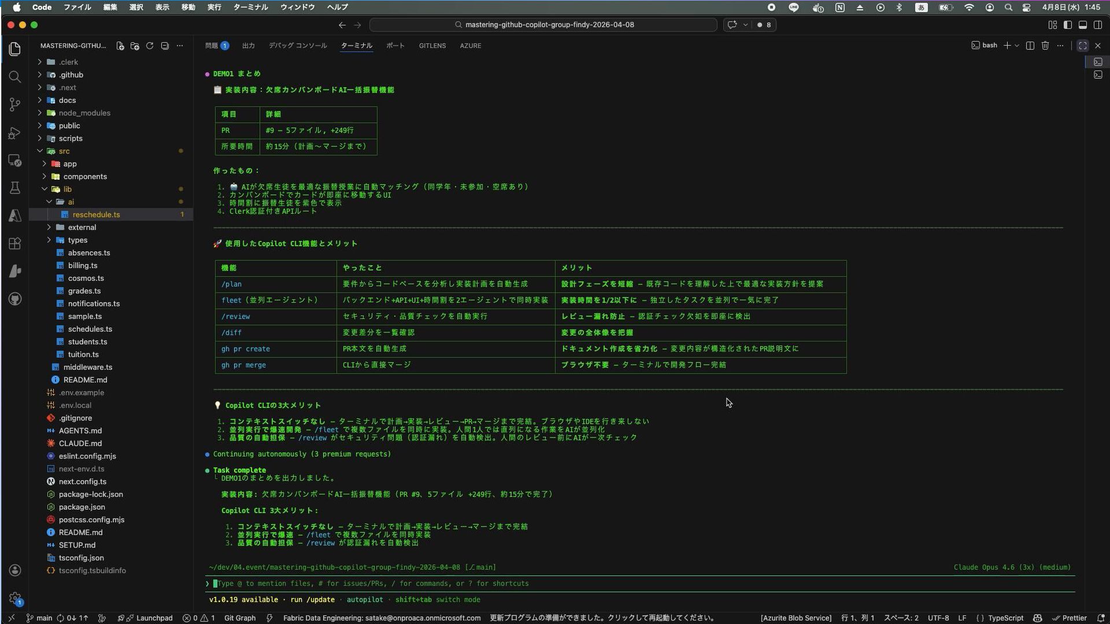Click the split terminal icon
Screen dimensions: 1110x624
[1030, 46]
